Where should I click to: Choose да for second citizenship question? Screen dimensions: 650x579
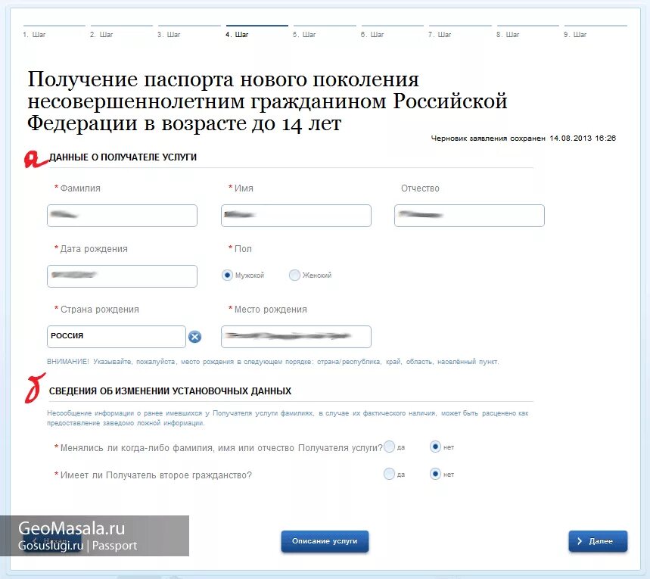coord(389,474)
